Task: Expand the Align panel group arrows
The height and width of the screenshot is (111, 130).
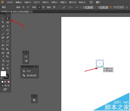Action: pos(35,67)
